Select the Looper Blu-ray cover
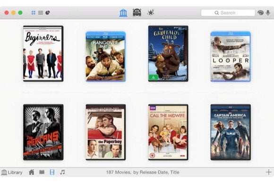 click(231, 56)
